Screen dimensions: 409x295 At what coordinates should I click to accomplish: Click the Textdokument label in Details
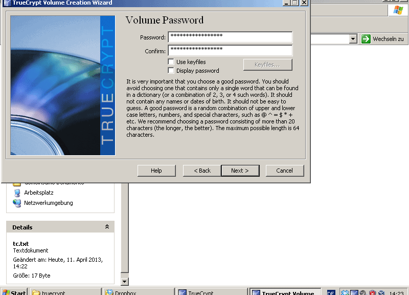31,250
